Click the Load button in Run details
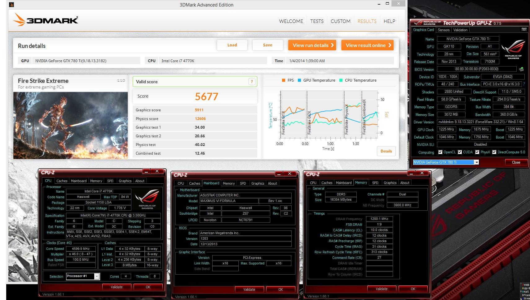 coord(232,45)
